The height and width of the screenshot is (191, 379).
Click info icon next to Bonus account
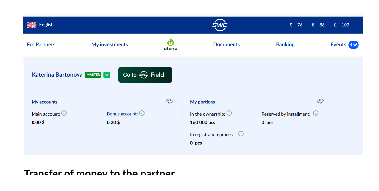pyautogui.click(x=142, y=113)
